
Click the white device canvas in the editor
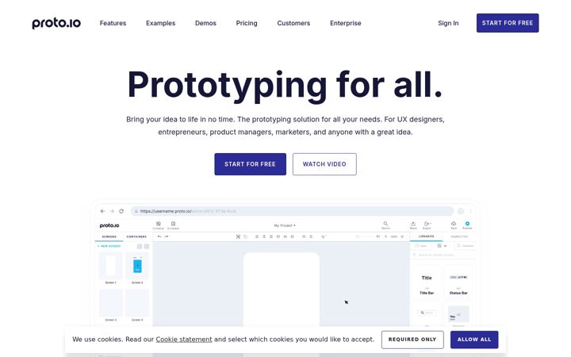click(x=282, y=291)
